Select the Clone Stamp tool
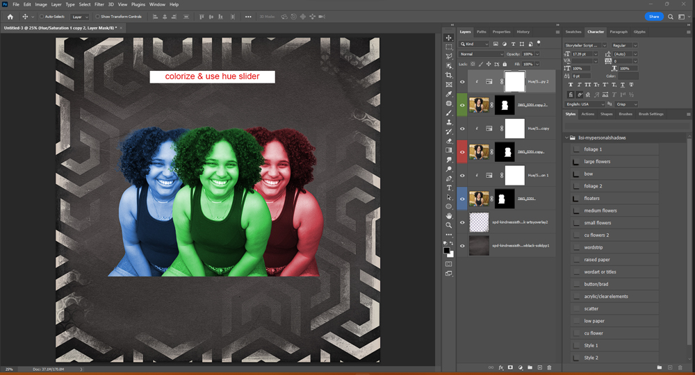 pyautogui.click(x=448, y=122)
